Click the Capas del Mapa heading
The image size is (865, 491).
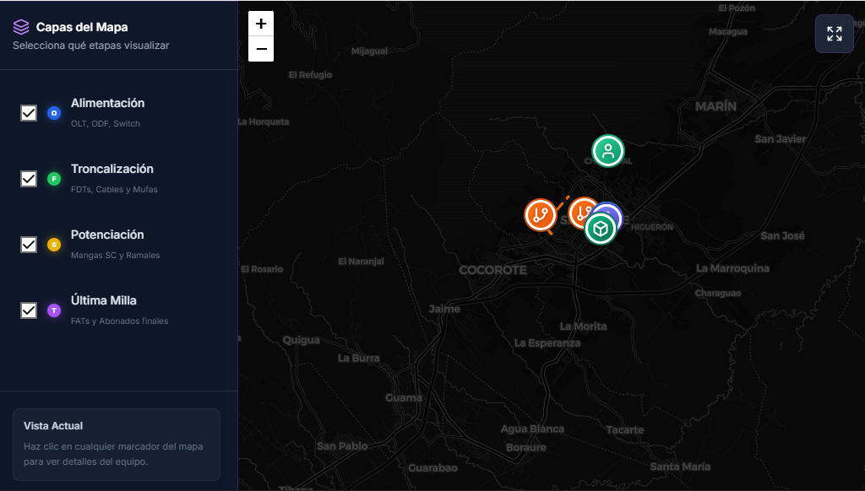coord(82,27)
